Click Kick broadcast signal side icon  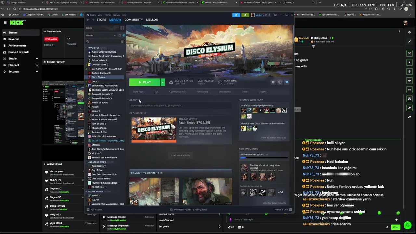click(x=409, y=90)
